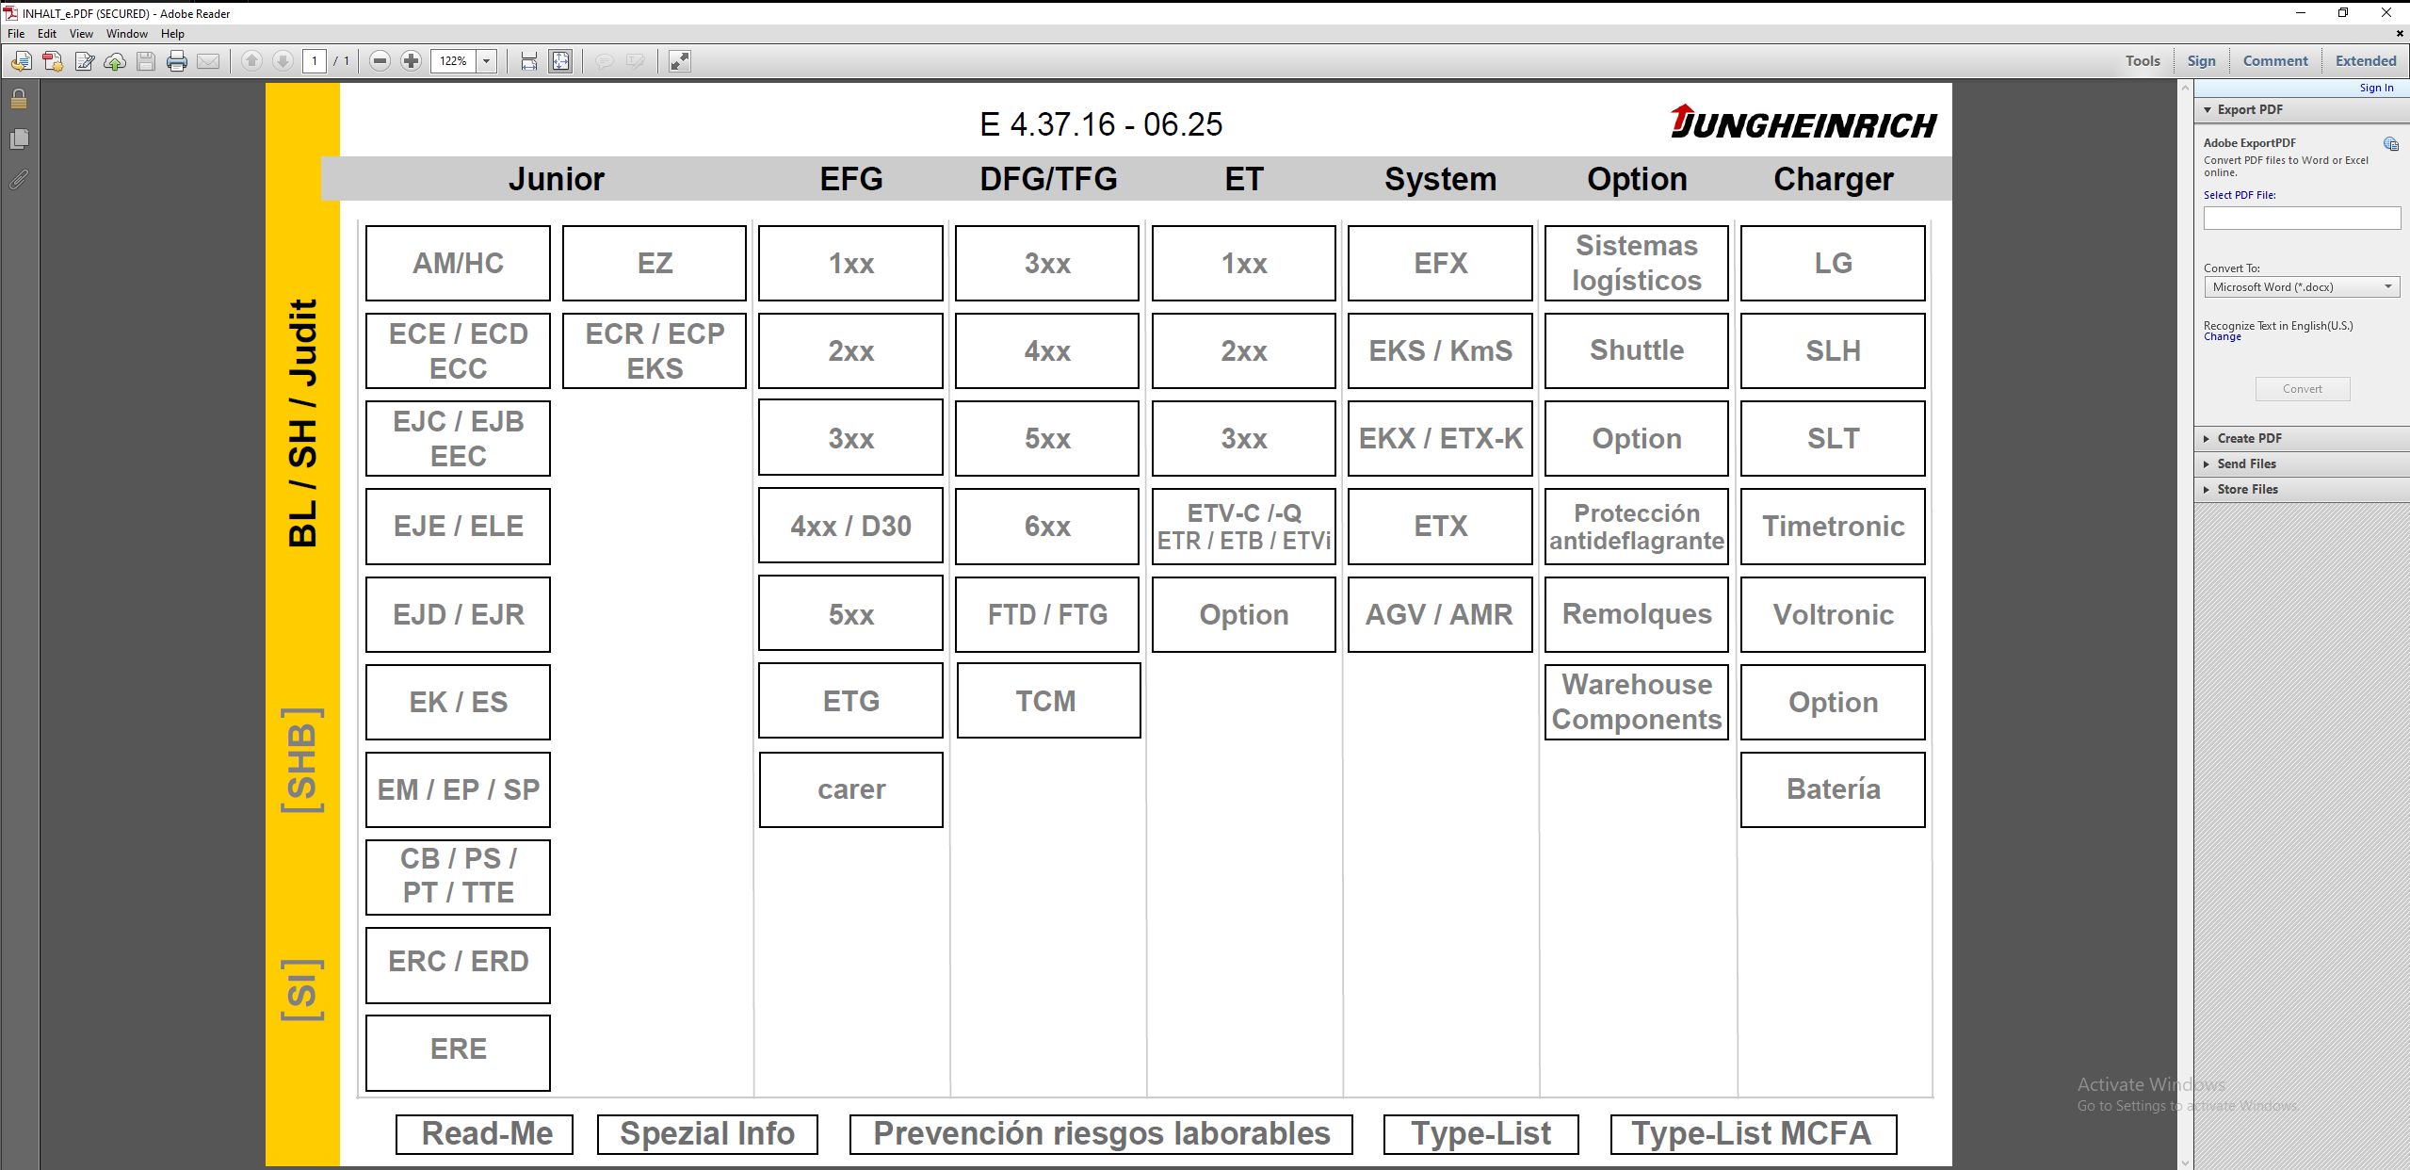2410x1170 pixels.
Task: Toggle the fit page width view
Action: [x=529, y=61]
